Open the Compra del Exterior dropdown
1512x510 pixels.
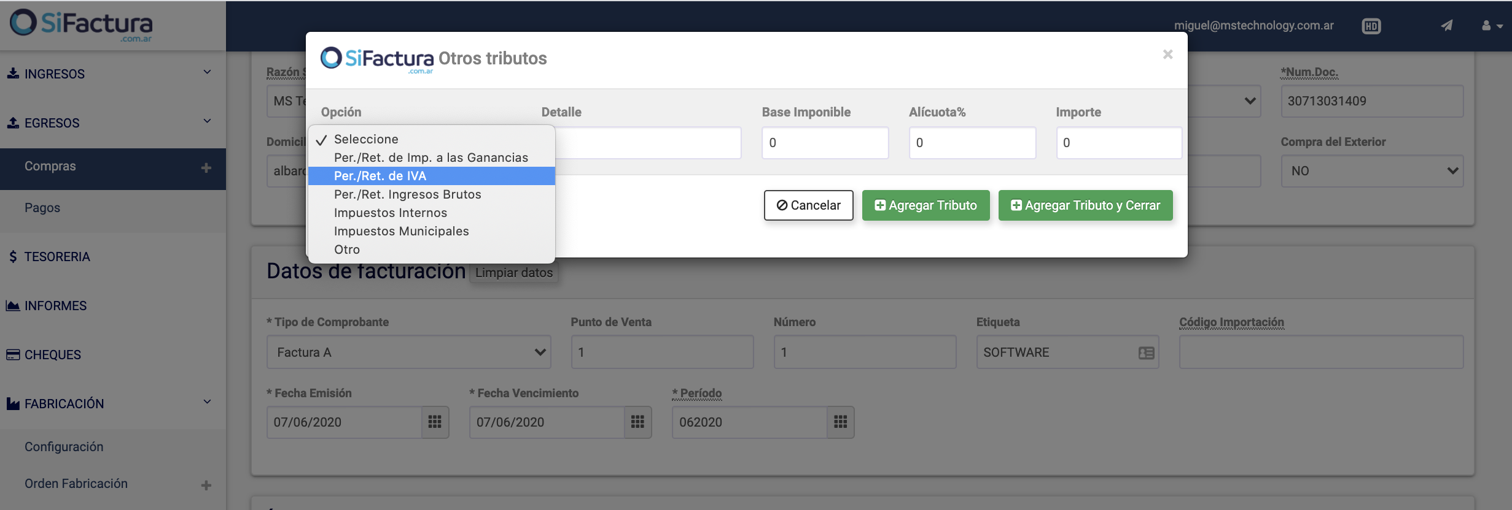pyautogui.click(x=1372, y=171)
